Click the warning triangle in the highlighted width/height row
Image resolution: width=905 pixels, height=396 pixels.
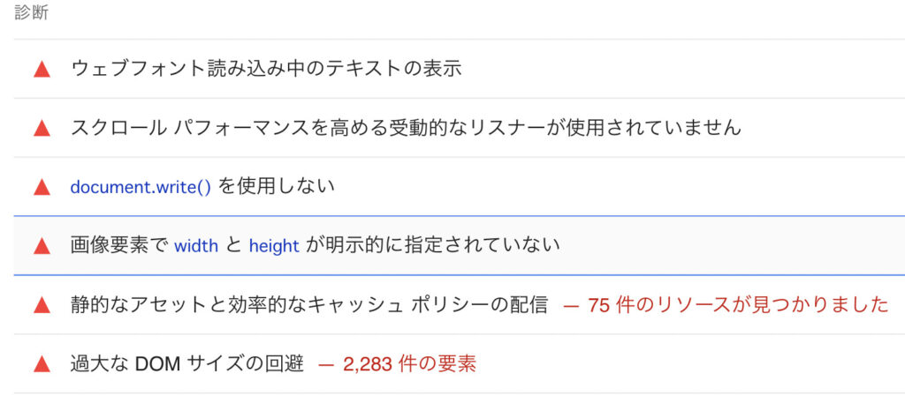pos(42,246)
